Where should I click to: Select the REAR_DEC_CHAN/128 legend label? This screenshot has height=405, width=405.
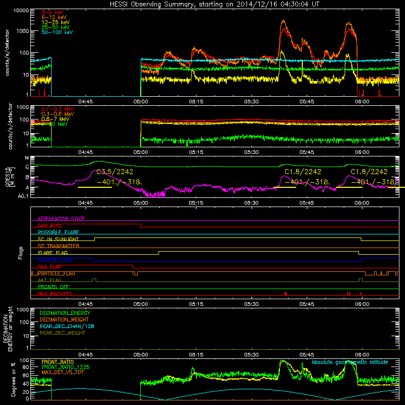pos(67,326)
